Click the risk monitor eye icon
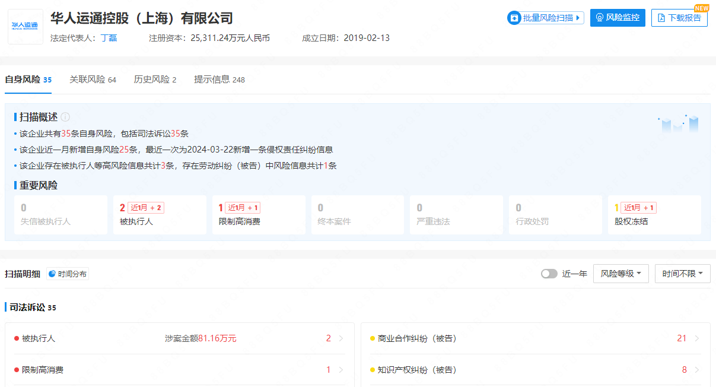 [600, 18]
